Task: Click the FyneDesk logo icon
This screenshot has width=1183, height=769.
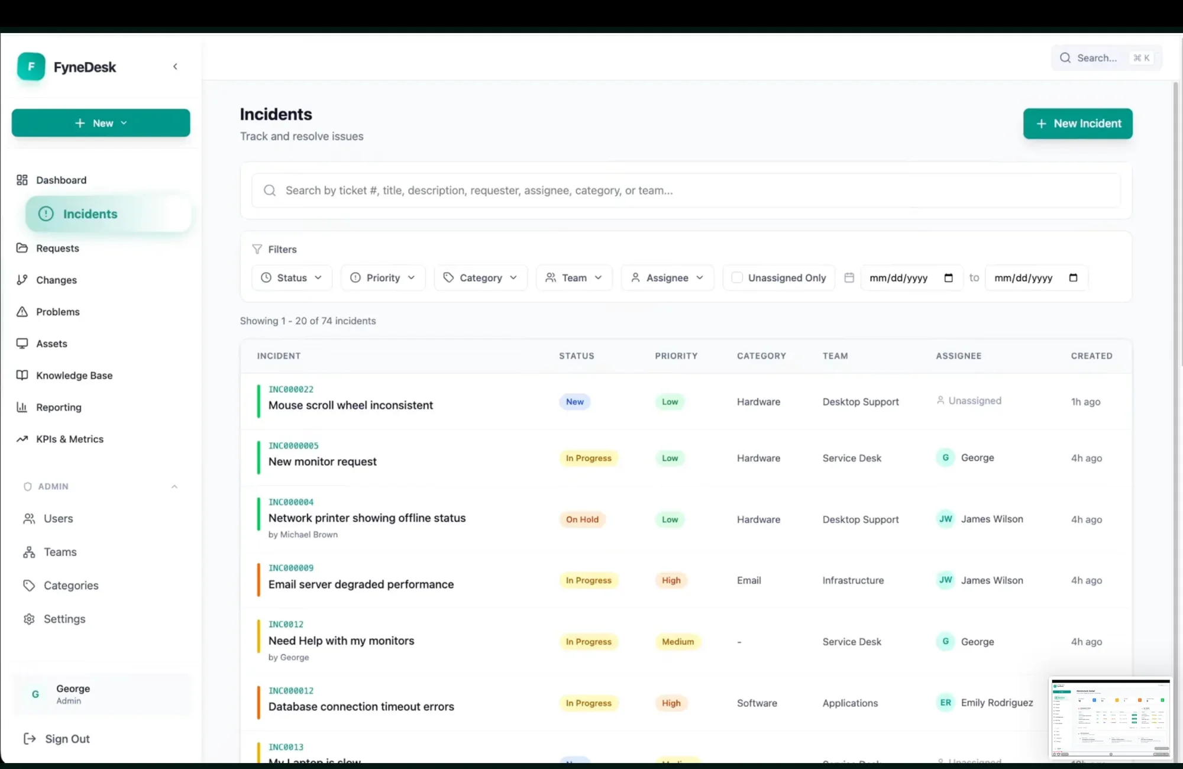Action: (x=31, y=67)
